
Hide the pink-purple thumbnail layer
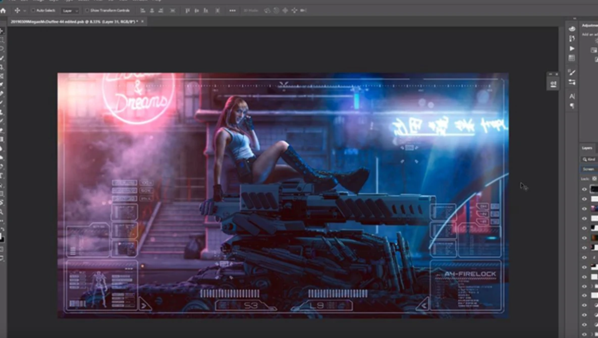[x=584, y=208]
